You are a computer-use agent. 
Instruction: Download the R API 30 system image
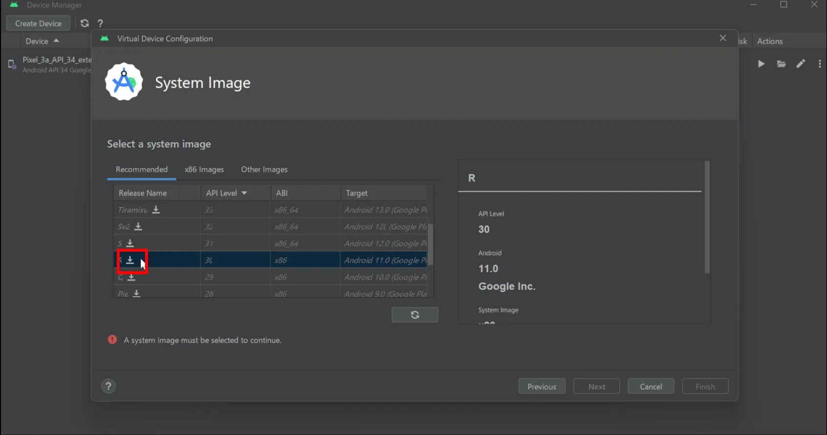point(130,260)
